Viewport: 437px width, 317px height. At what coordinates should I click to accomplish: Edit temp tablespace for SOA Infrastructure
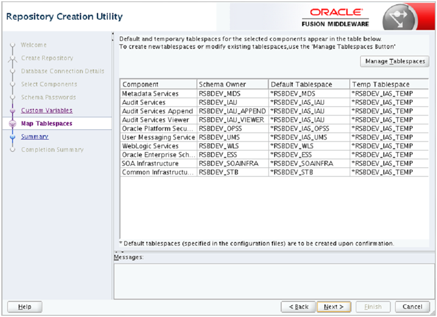tap(389, 164)
